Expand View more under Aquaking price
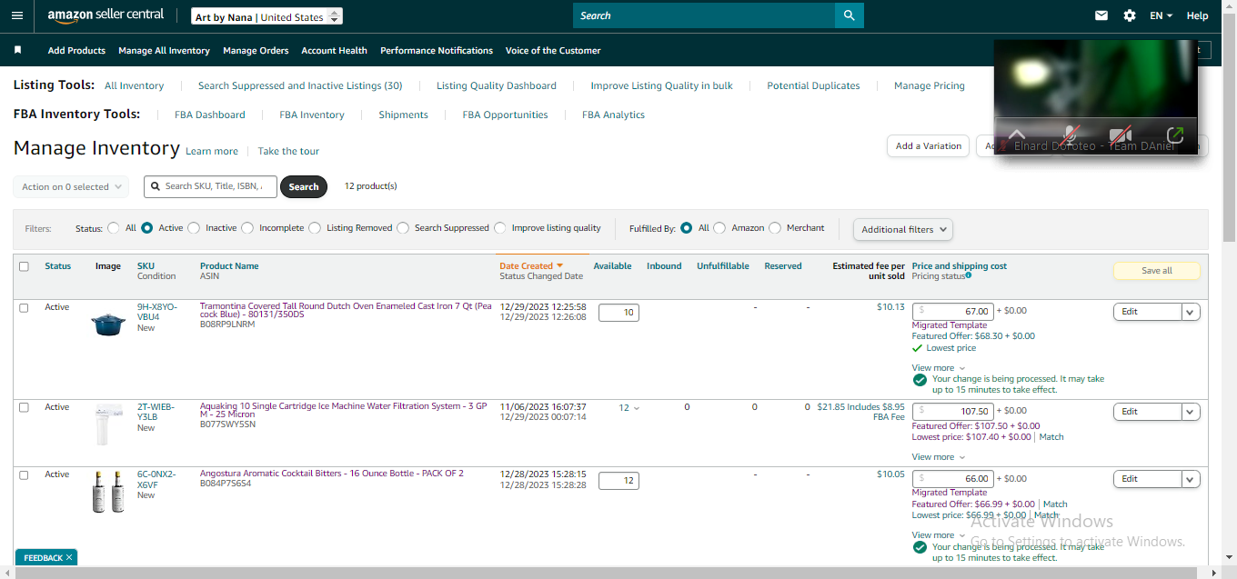Screen dimensions: 1237x579 coord(939,457)
